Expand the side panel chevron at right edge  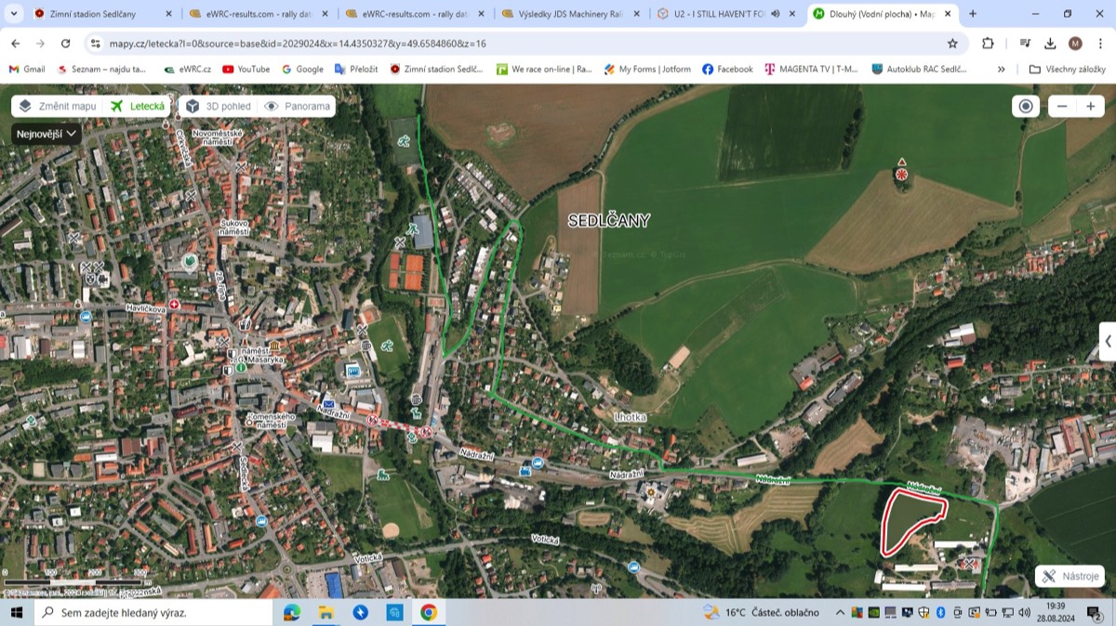1108,341
